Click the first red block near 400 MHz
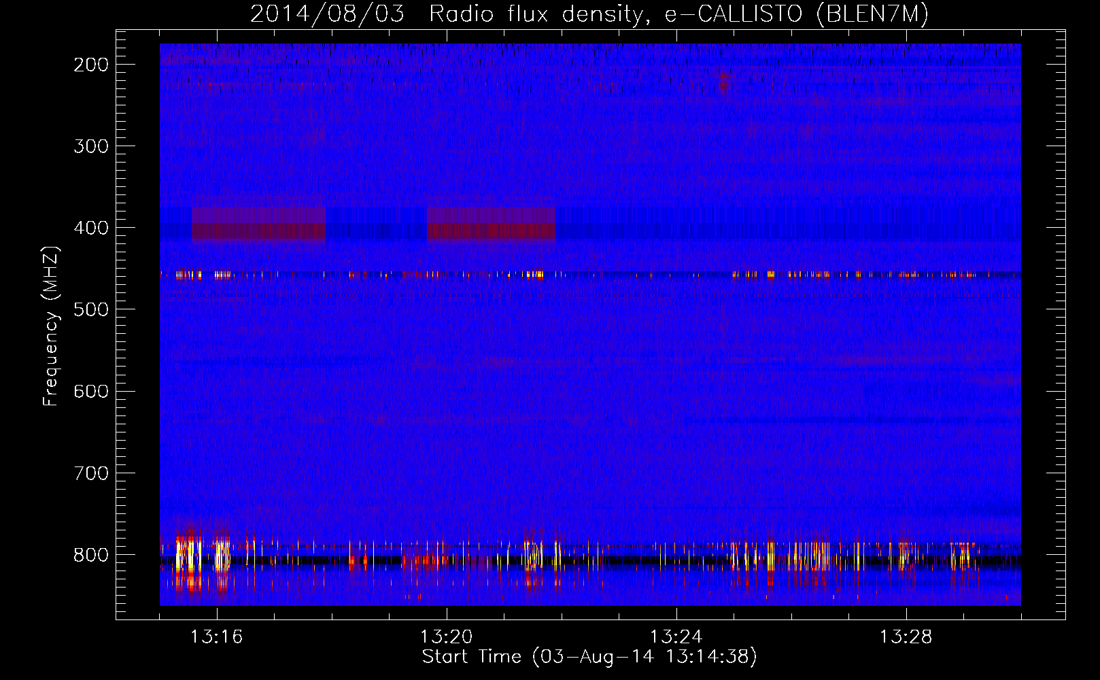Image resolution: width=1100 pixels, height=680 pixels. click(x=259, y=224)
